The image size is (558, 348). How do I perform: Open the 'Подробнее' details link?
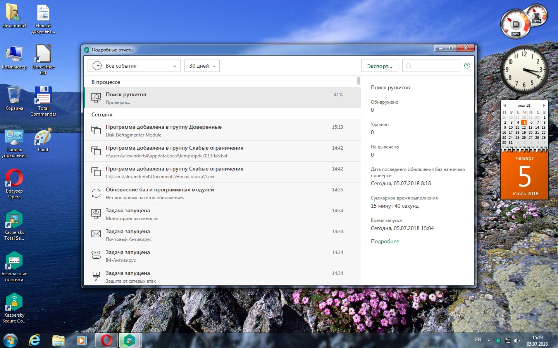click(385, 241)
